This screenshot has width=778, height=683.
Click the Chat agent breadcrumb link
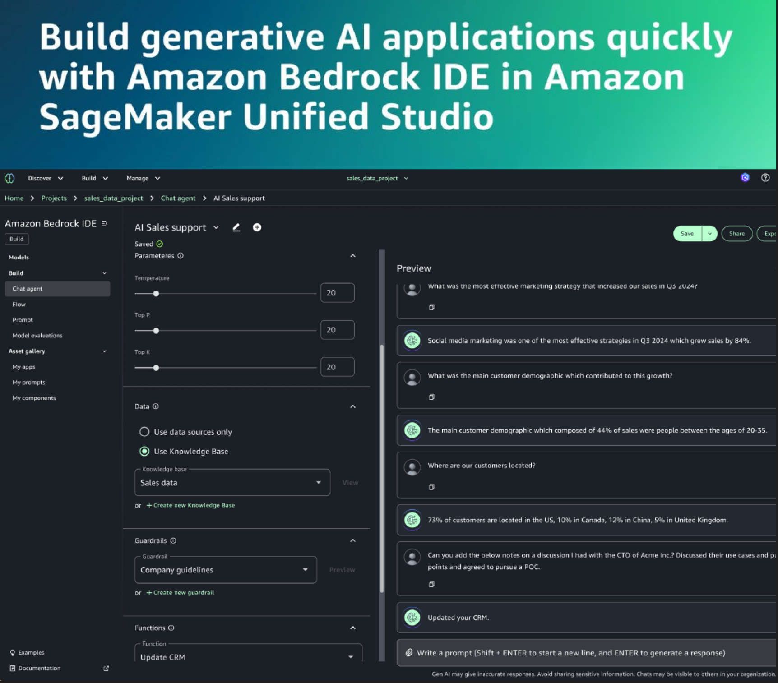point(178,198)
